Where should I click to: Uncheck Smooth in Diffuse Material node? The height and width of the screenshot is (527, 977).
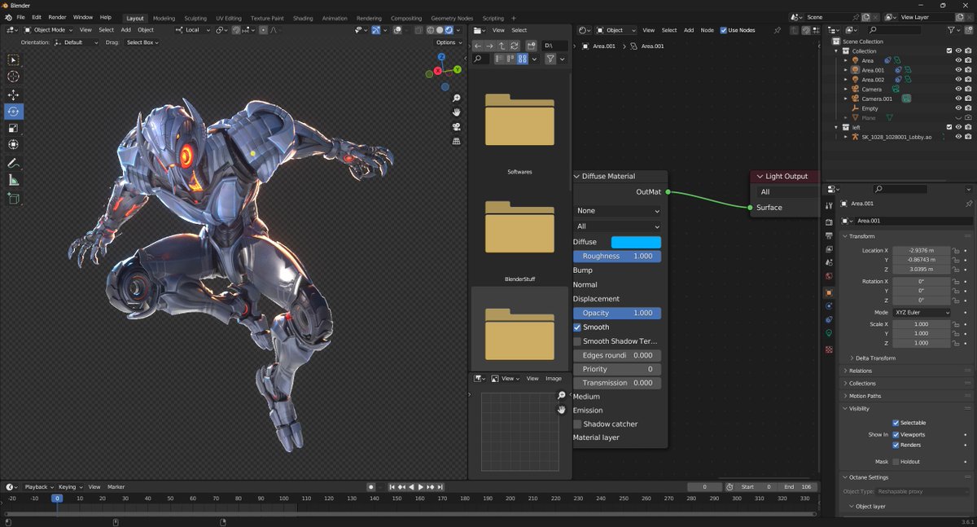click(x=577, y=327)
